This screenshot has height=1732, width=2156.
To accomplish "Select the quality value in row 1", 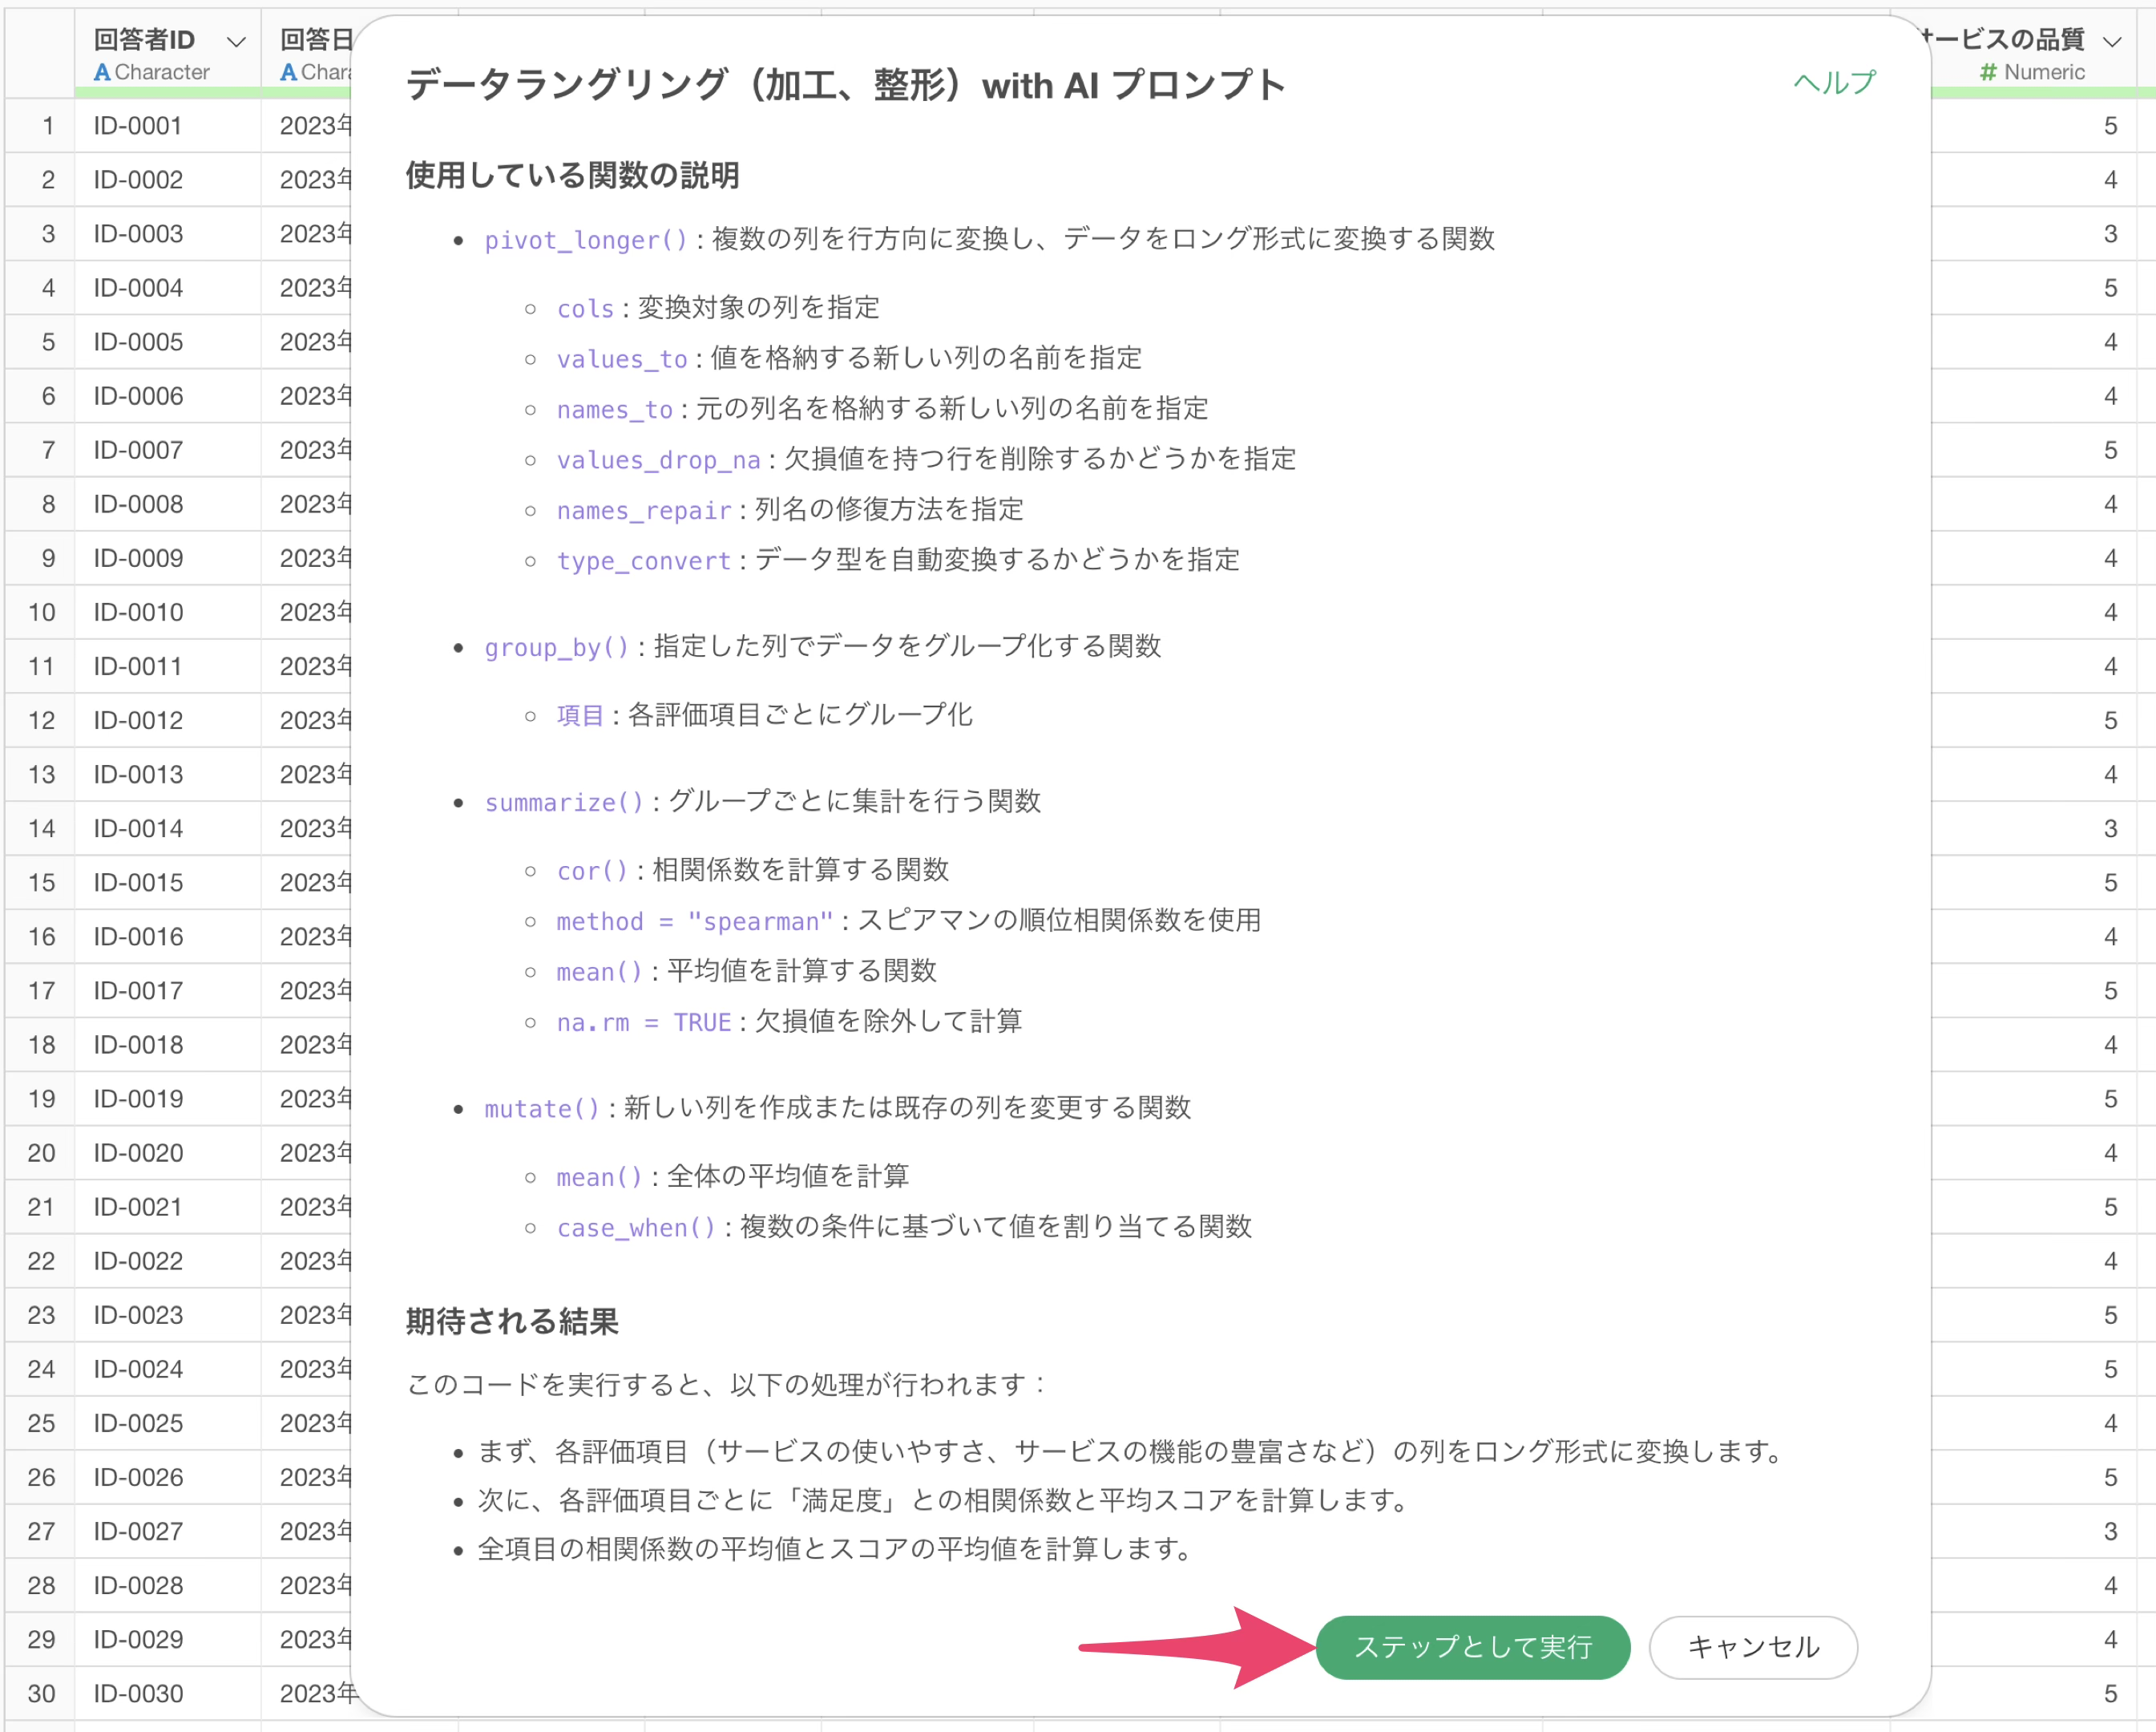I will [x=2110, y=126].
